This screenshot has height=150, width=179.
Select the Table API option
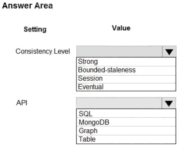87,139
